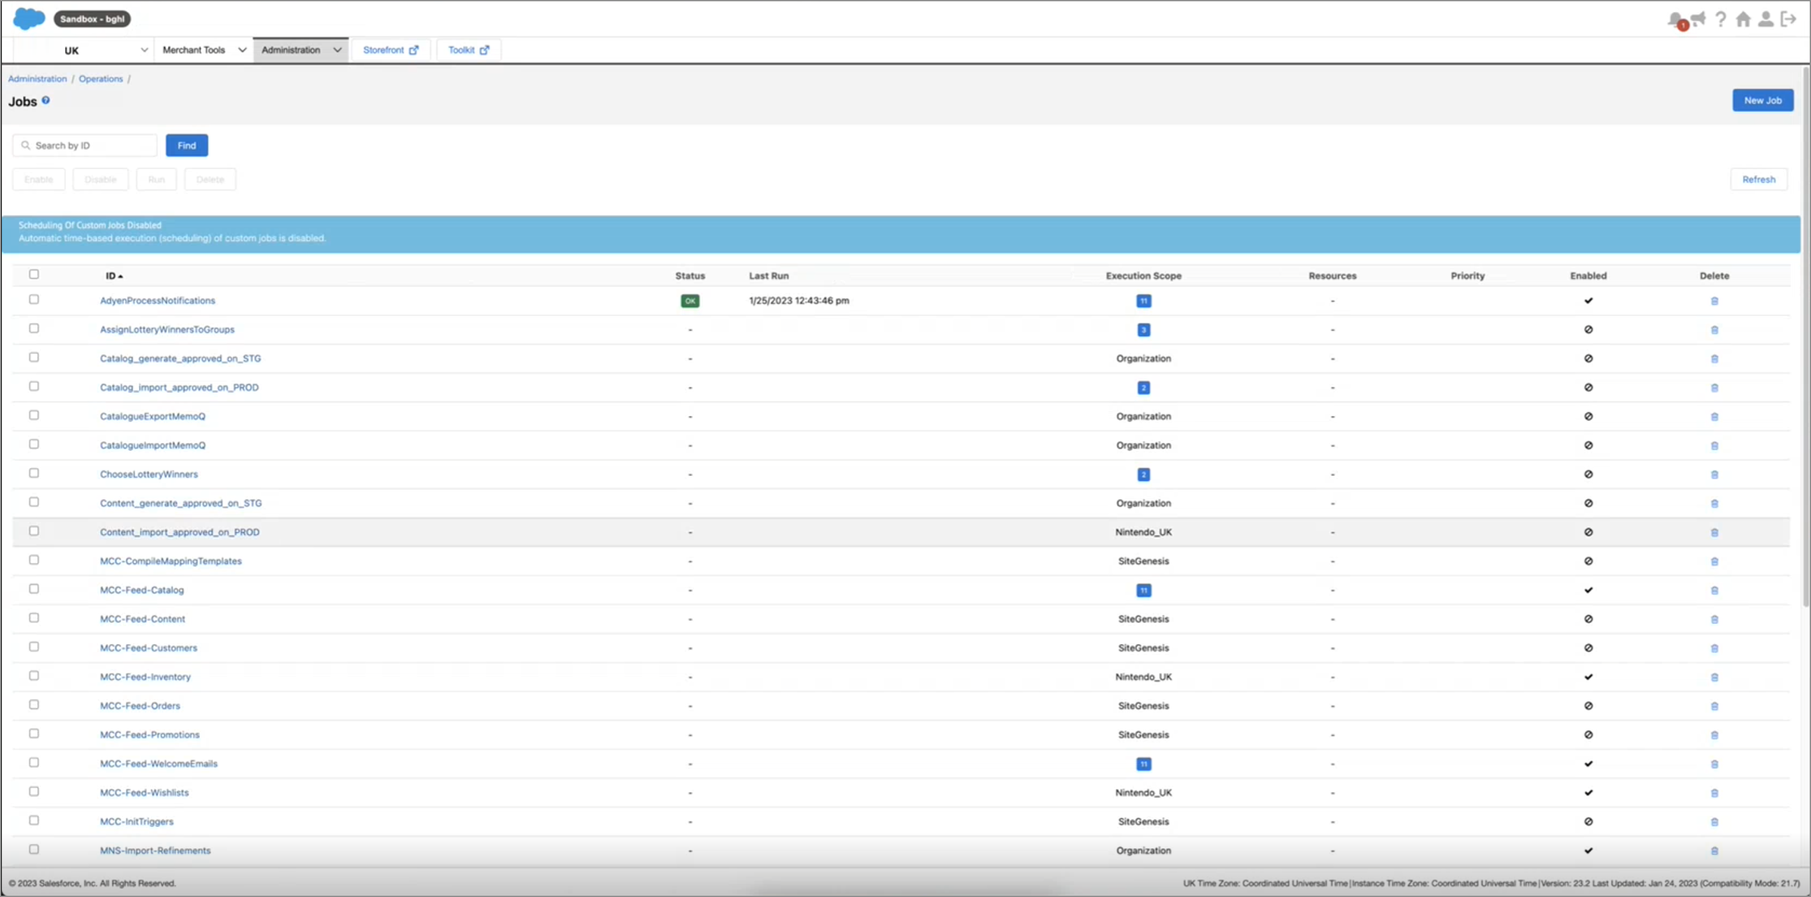The height and width of the screenshot is (897, 1811).
Task: Check the MCC-InitTriggers row checkbox
Action: tap(34, 820)
